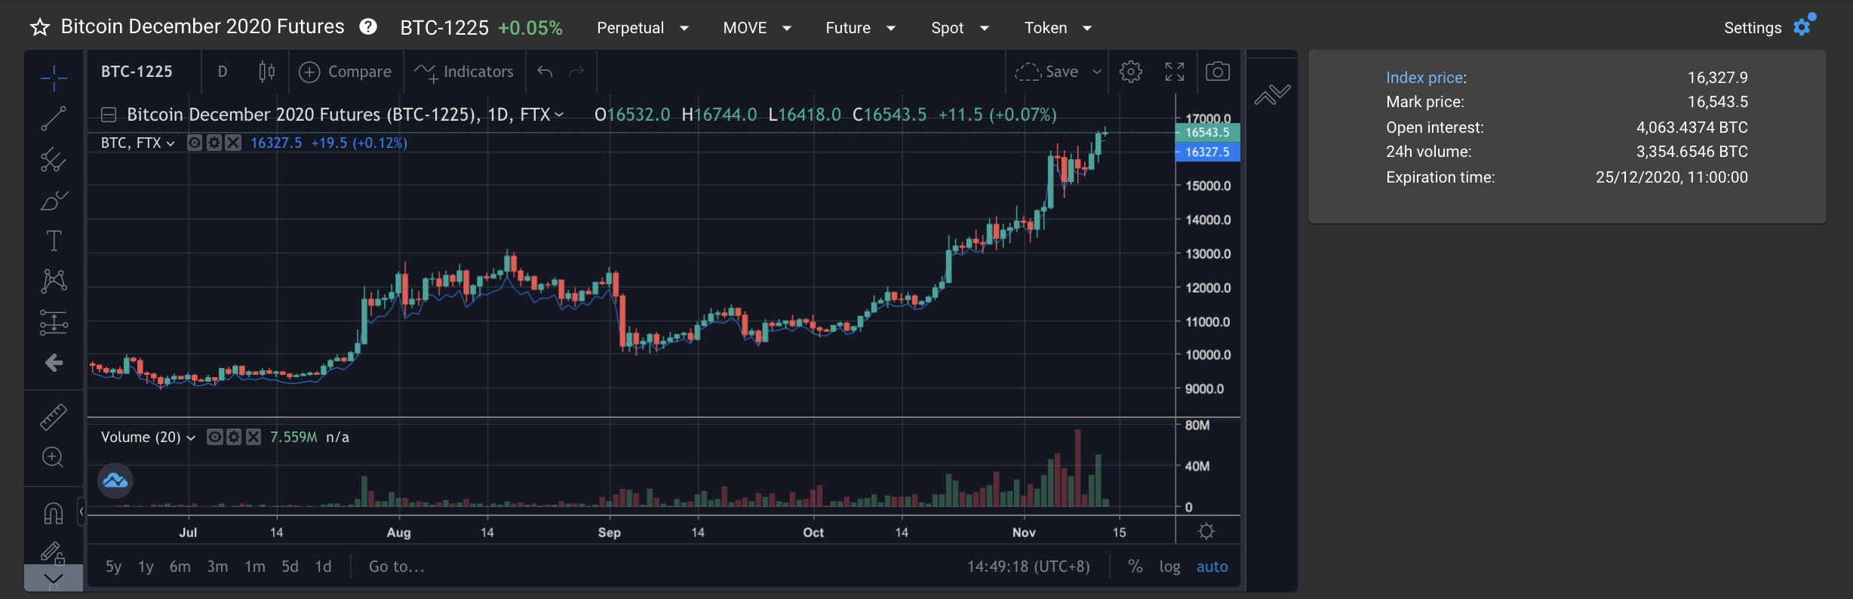Open the side panel chart icon right of chart
This screenshot has width=1853, height=599.
(x=1272, y=95)
